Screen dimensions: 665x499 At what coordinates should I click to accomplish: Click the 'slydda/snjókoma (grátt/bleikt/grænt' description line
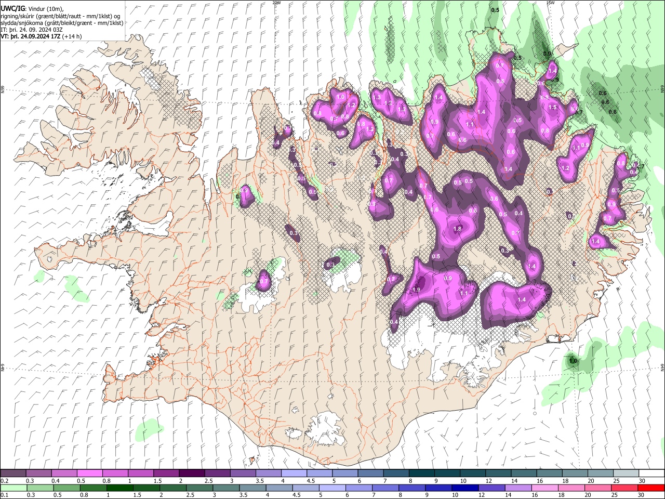coord(62,23)
